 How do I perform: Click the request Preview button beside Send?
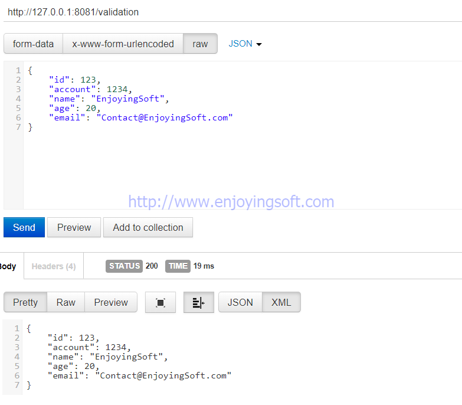[x=74, y=227]
